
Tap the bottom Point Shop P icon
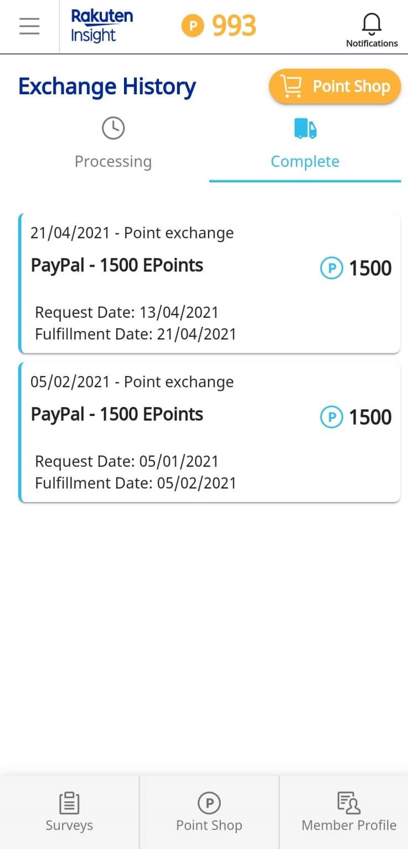coord(209,802)
